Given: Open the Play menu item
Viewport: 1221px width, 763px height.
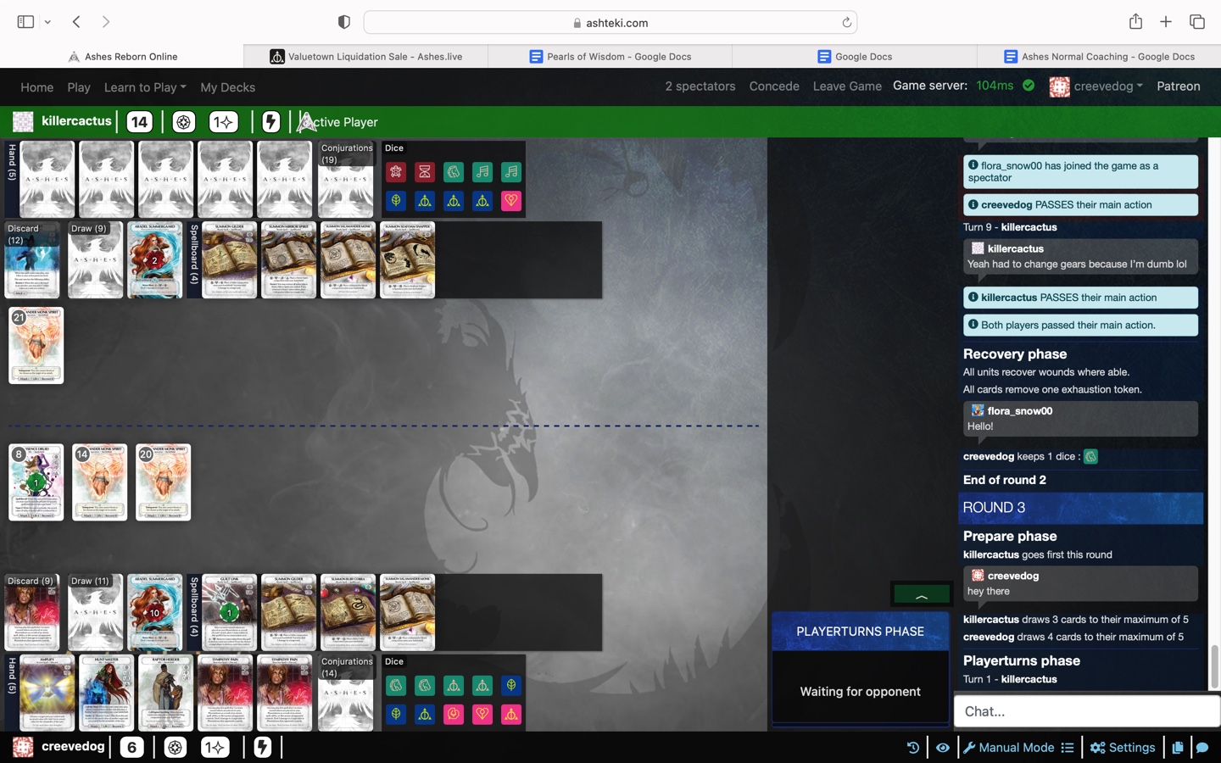Looking at the screenshot, I should coord(79,87).
